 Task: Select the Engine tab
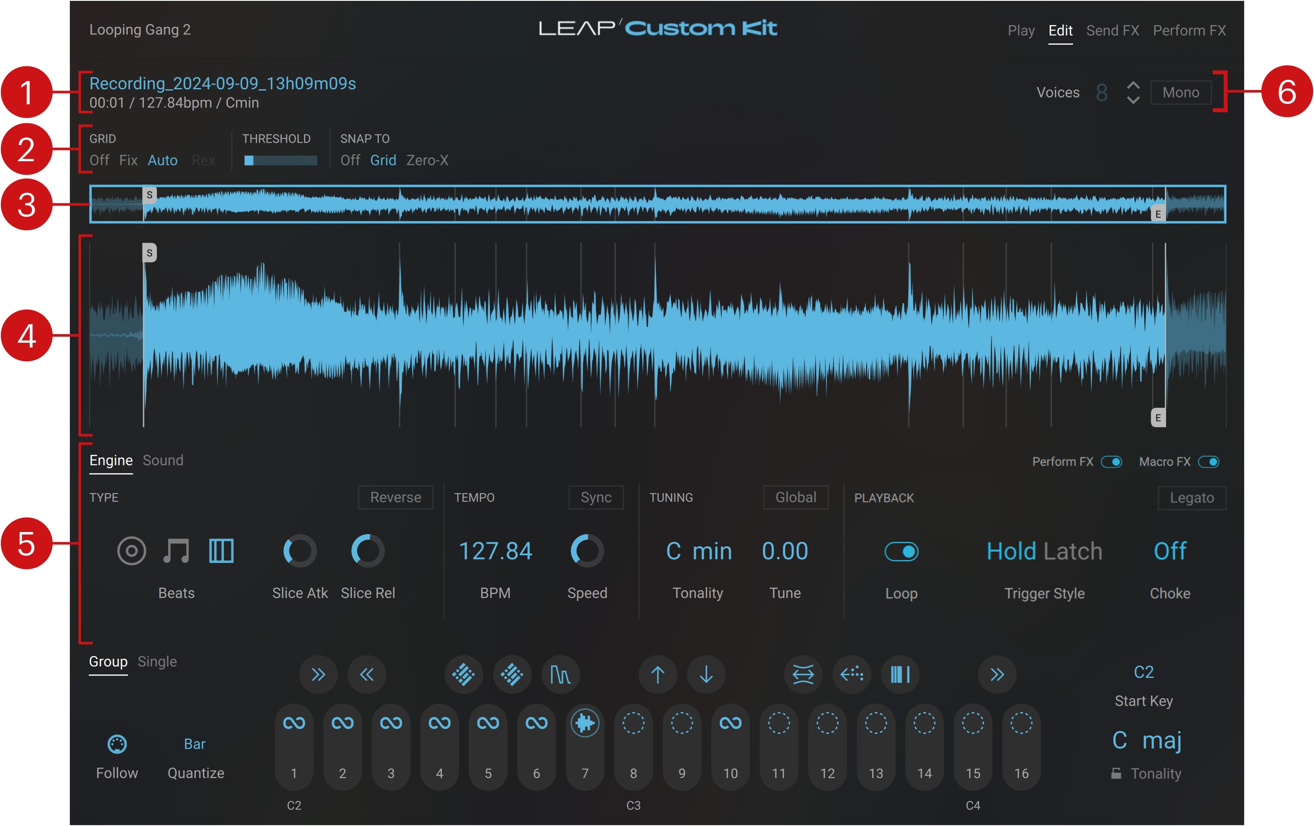click(111, 460)
